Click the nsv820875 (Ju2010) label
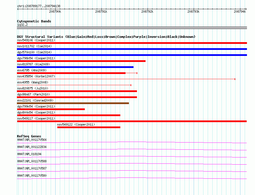This screenshot has height=195, width=255. pyautogui.click(x=33, y=88)
